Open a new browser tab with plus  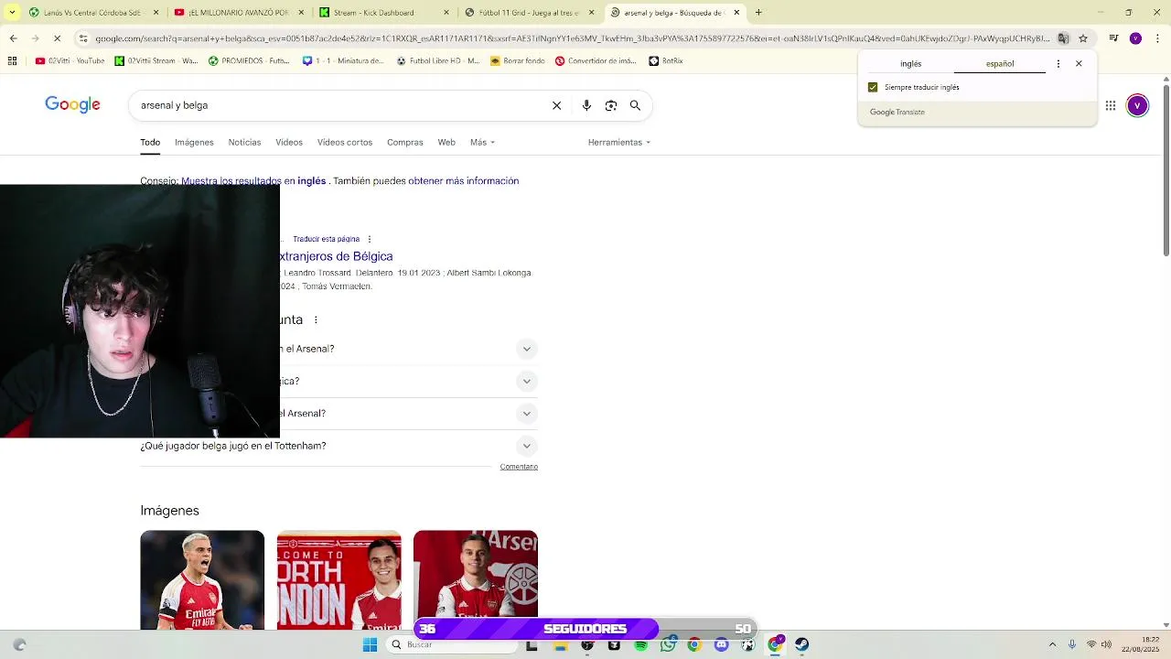[x=758, y=13]
